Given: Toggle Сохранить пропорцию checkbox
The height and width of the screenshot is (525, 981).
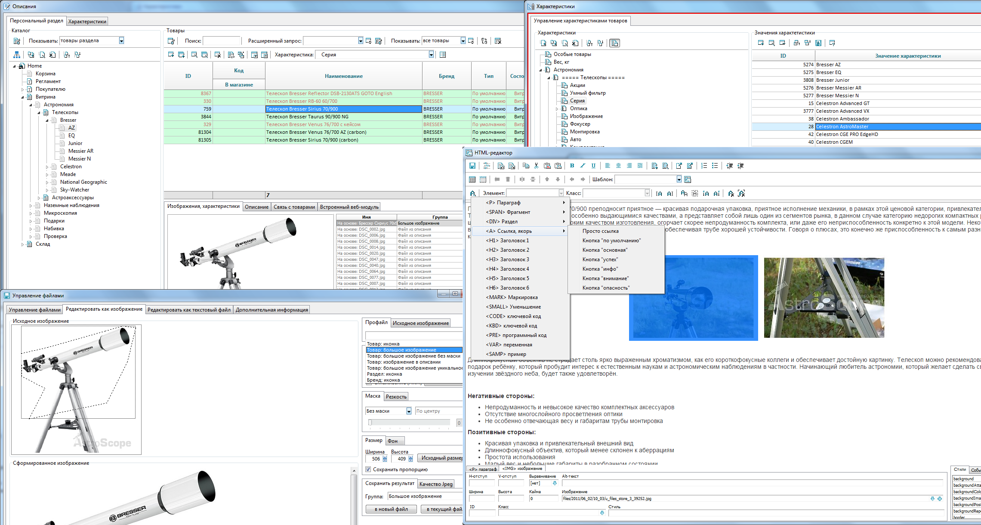Looking at the screenshot, I should (x=368, y=469).
